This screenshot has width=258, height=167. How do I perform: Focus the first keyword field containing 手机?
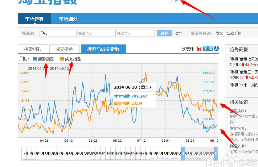[58, 33]
